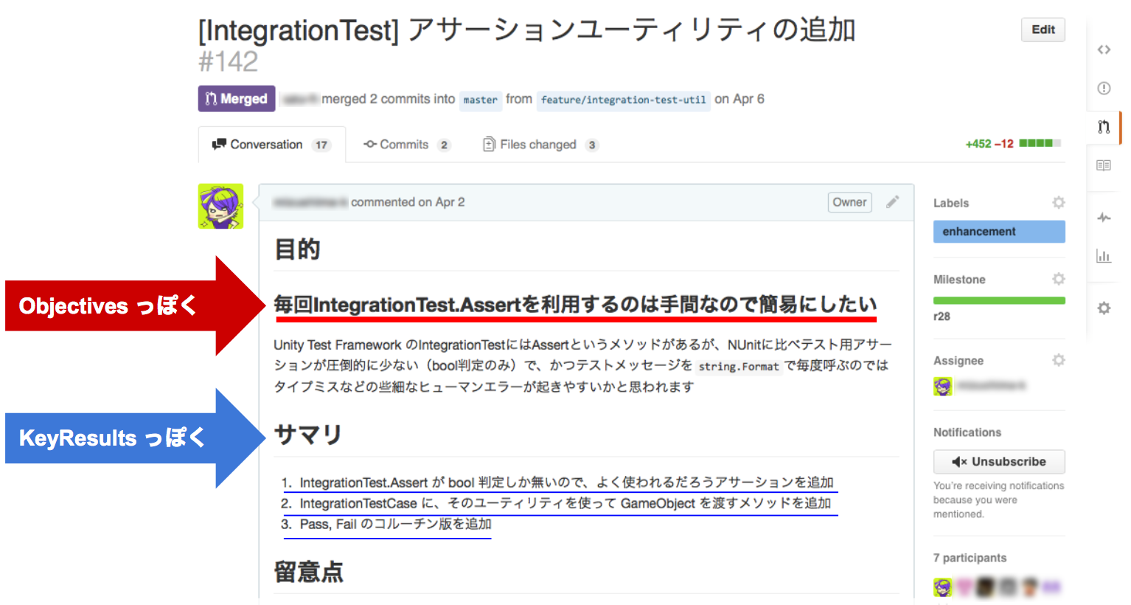The width and height of the screenshot is (1131, 605).
Task: Click the enhancement label
Action: (998, 232)
